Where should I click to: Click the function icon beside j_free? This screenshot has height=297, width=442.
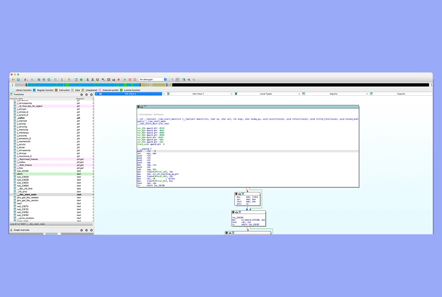coord(15,168)
